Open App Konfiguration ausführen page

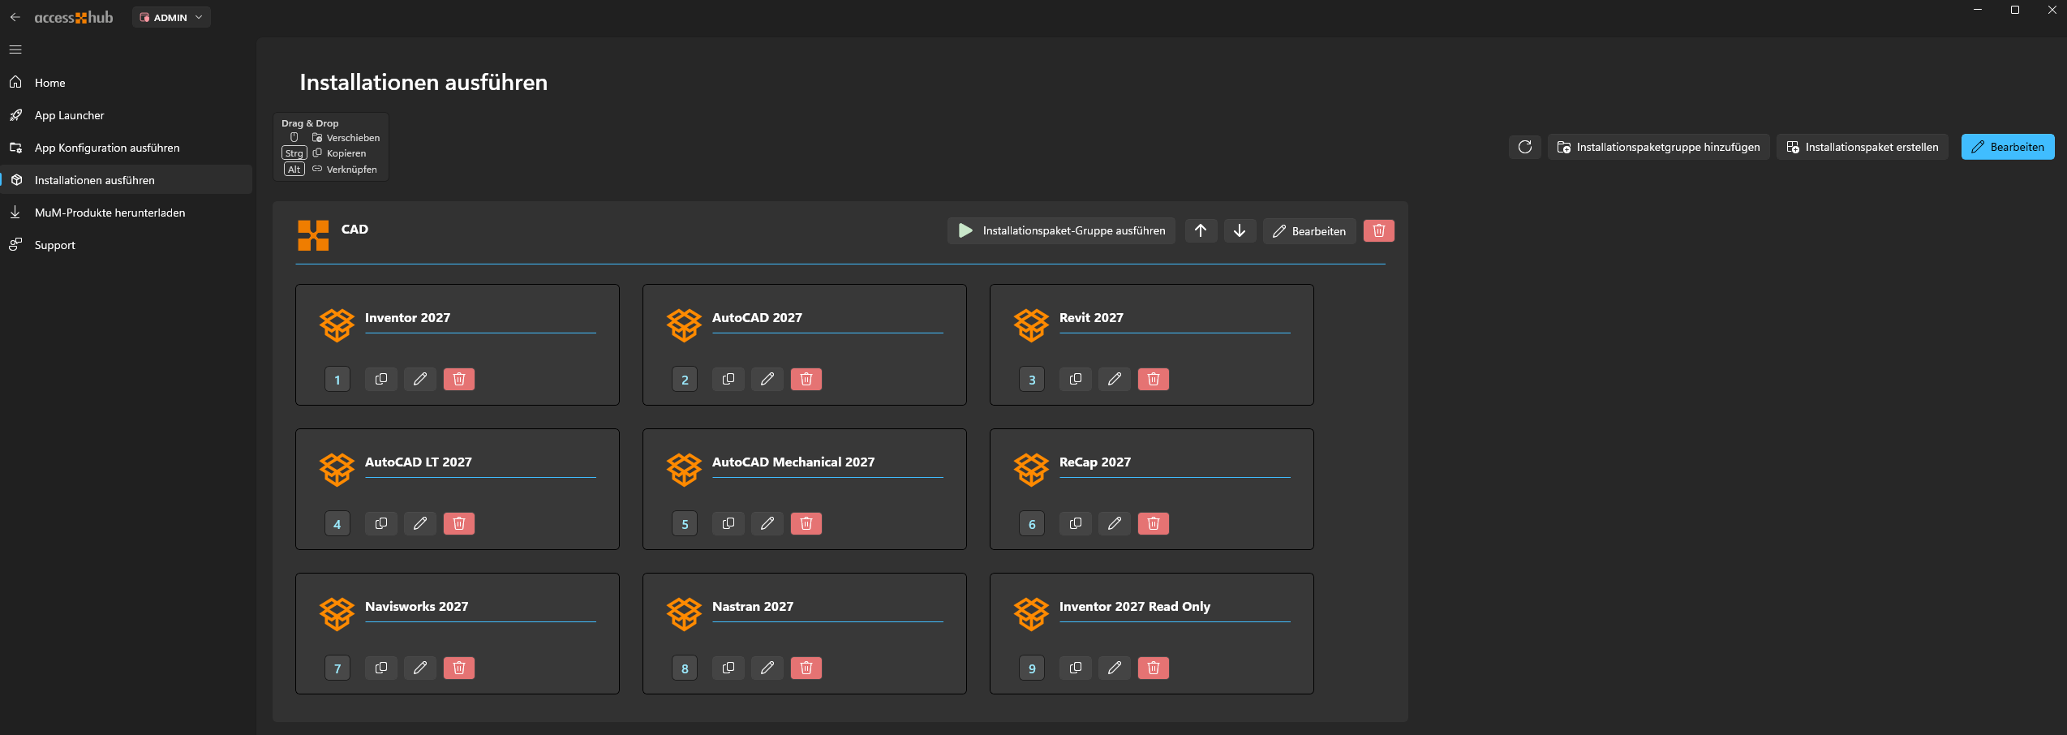pos(126,148)
